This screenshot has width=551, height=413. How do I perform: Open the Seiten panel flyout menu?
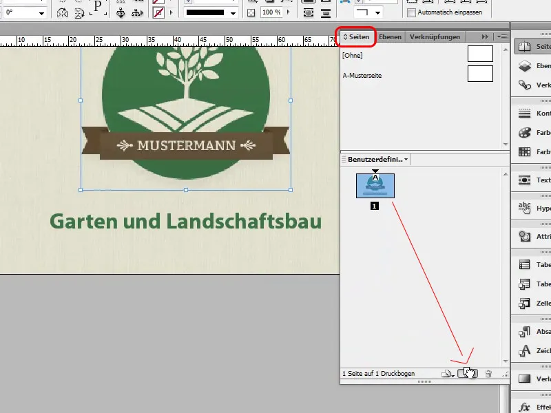502,36
